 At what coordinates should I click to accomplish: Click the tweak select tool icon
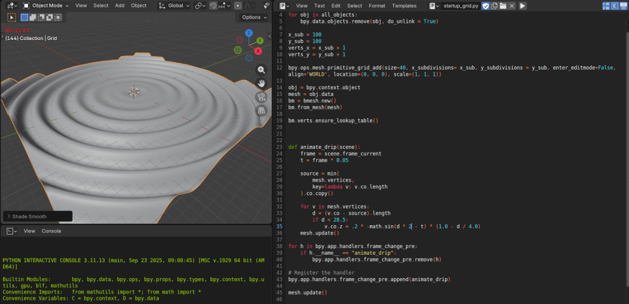(x=12, y=17)
